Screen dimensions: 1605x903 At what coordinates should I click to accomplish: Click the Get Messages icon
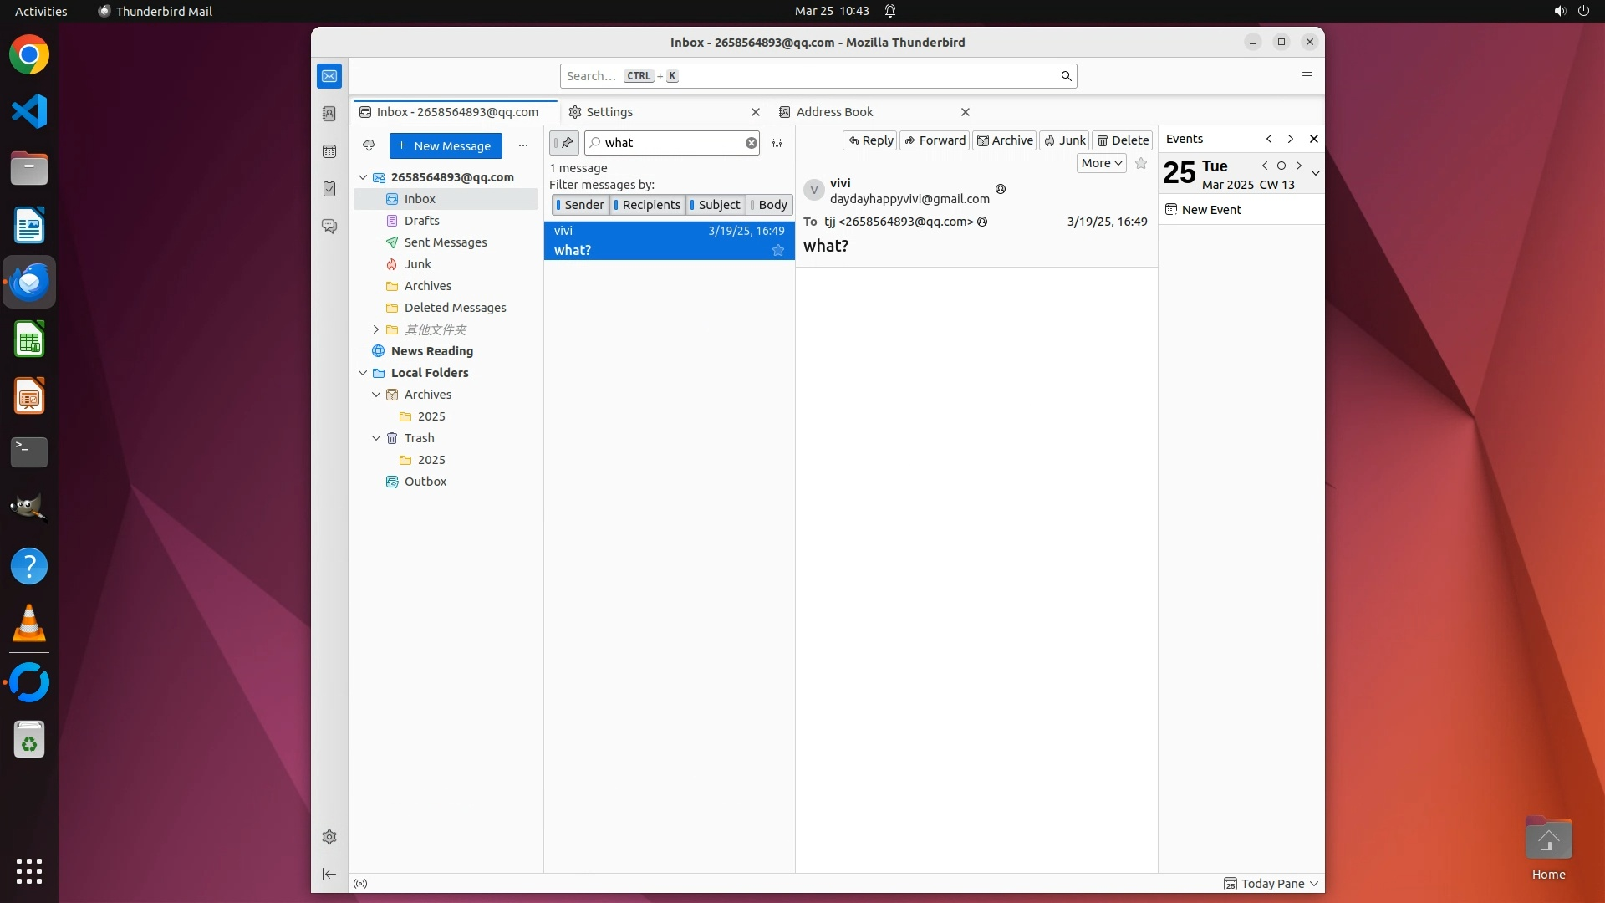click(369, 145)
